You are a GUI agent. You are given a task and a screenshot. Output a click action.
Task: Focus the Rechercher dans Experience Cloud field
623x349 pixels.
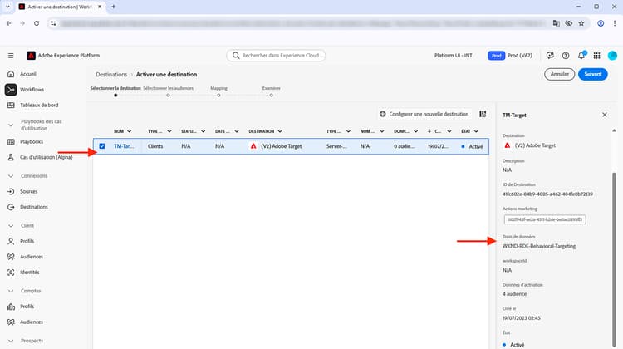[x=276, y=56]
